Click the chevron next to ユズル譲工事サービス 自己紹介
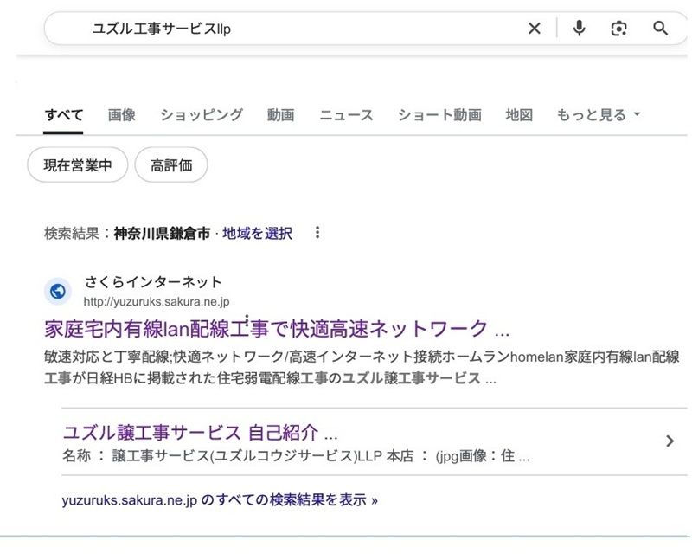Viewport: 692px width, 560px height. pos(670,441)
